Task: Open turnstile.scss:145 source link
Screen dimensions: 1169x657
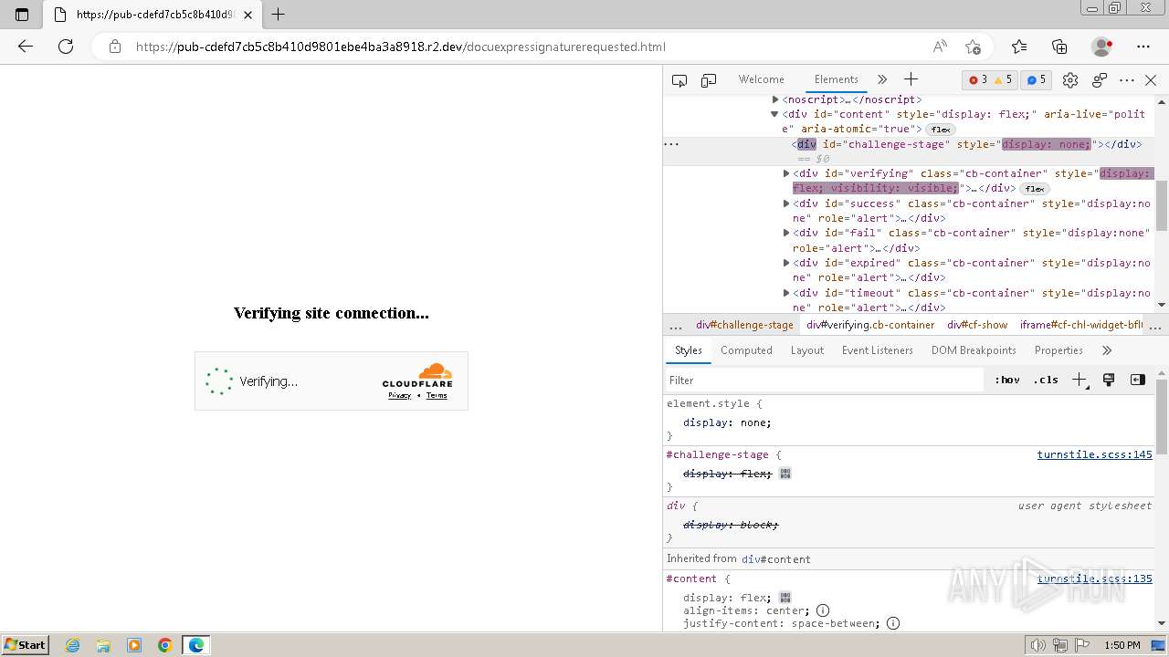Action: pos(1094,454)
